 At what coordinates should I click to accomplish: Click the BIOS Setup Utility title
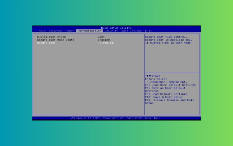pos(116,28)
